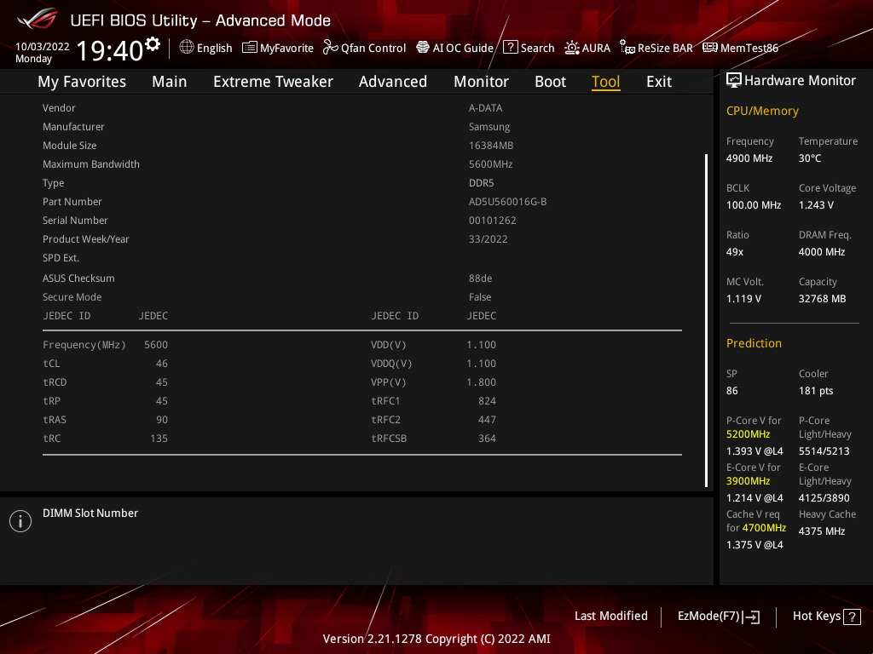Click the Core Voltage 1.243 V value
Viewport: 873px width, 654px height.
pos(816,205)
